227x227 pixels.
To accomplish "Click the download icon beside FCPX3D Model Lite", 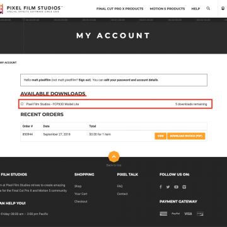I will point(22,104).
